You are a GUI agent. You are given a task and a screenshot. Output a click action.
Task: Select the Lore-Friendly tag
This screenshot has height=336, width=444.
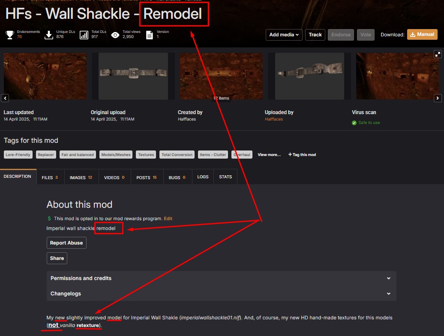[18, 155]
